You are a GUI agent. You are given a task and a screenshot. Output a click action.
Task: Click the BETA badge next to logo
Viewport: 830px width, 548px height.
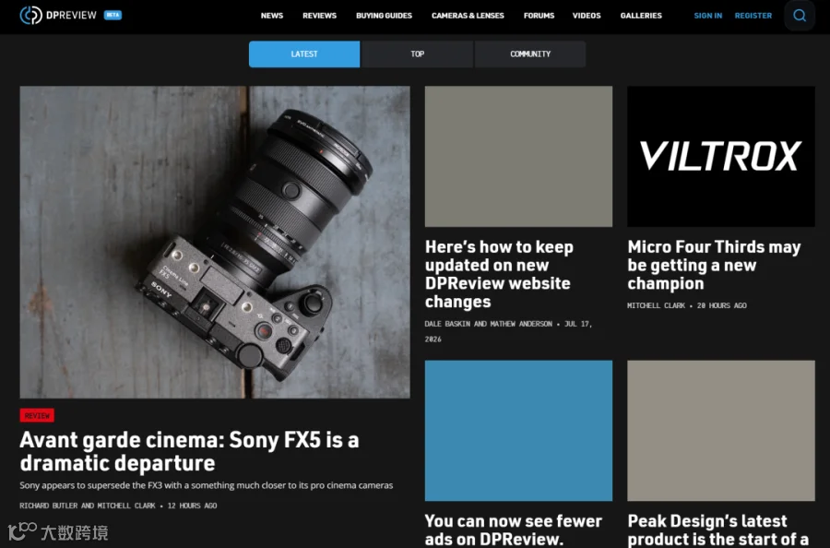click(113, 15)
